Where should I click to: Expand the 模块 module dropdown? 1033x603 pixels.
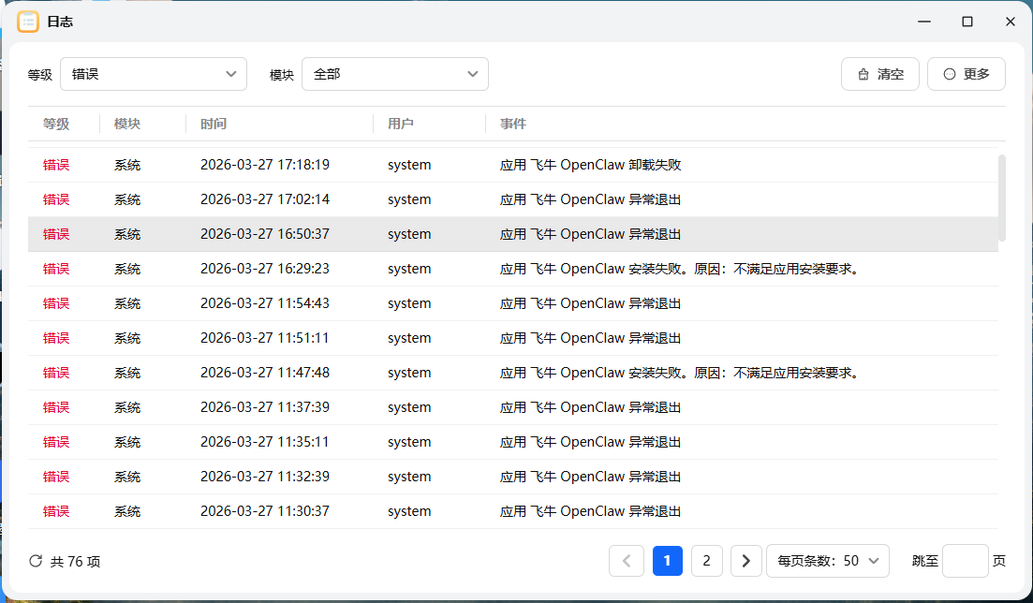click(x=394, y=74)
